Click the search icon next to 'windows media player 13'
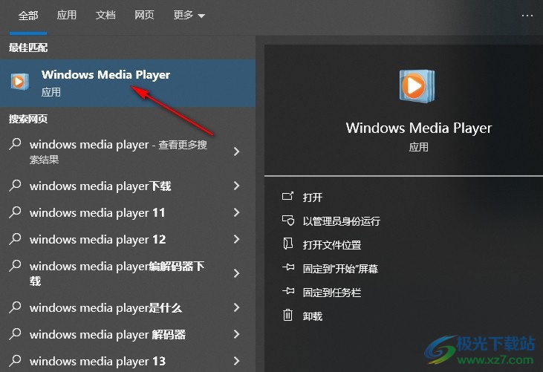543x372 pixels. coord(15,361)
